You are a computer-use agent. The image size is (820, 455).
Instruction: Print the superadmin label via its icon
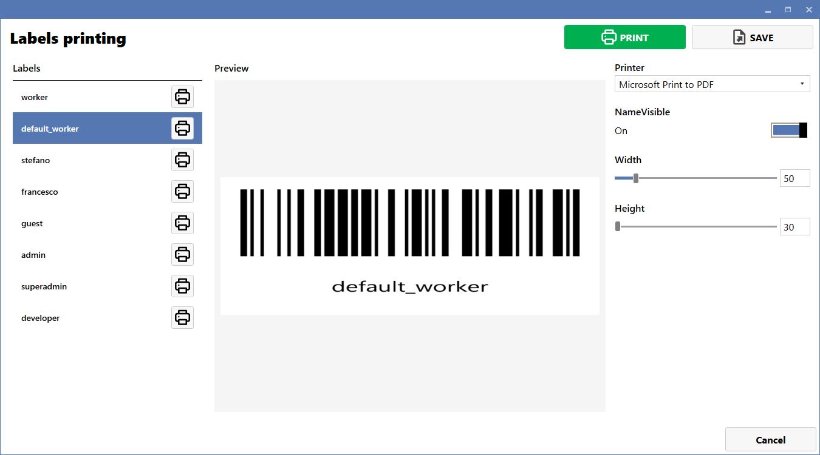(x=182, y=286)
